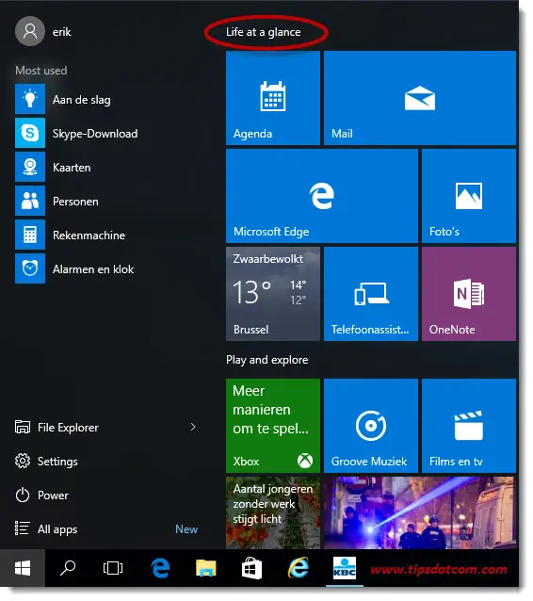Open the Mail tile
Viewport: 533px width, 601px height.
[x=420, y=98]
